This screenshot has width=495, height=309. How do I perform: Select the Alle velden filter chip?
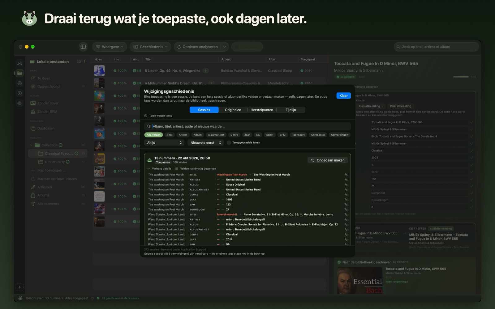pyautogui.click(x=153, y=135)
